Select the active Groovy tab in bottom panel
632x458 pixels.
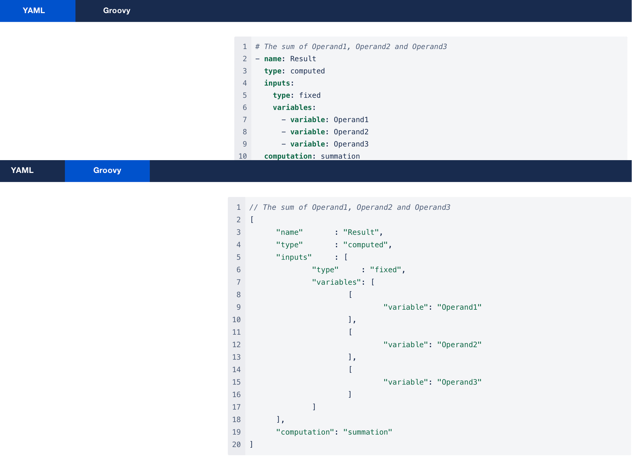click(x=107, y=170)
